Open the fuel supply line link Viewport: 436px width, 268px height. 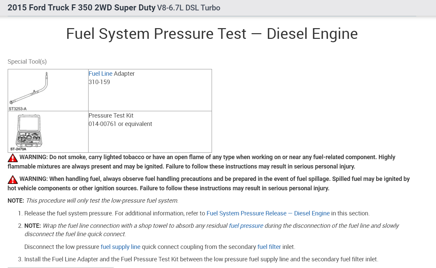click(x=120, y=247)
